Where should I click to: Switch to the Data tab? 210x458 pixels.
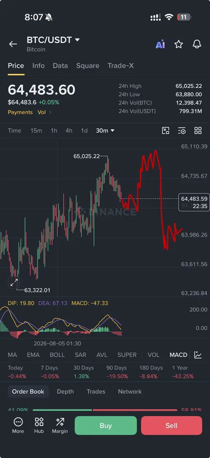(60, 66)
